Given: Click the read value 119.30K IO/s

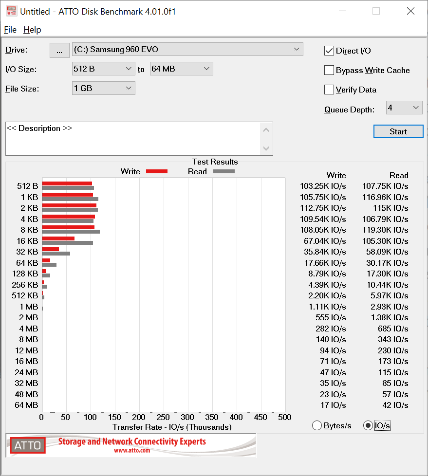Looking at the screenshot, I should [x=385, y=230].
